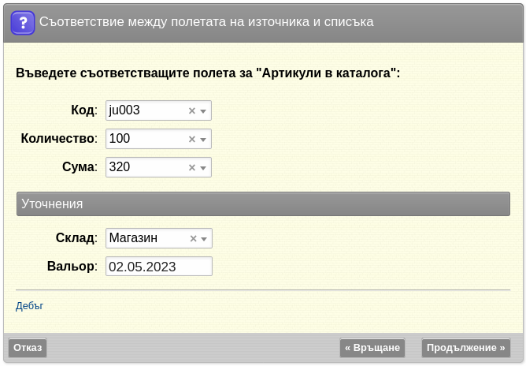Click the Отказ button
The image size is (526, 366).
28,348
